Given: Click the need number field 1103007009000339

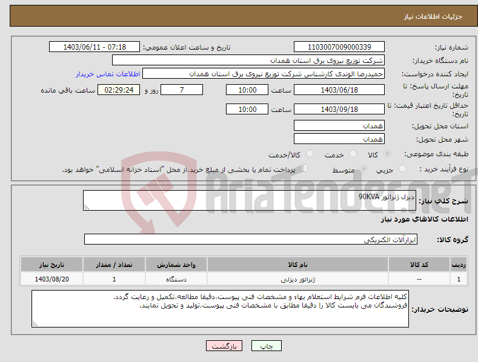Looking at the screenshot, I should pos(339,47).
